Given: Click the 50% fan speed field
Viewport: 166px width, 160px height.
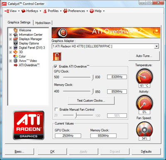Looking at the screenshot, I should [x=117, y=116].
